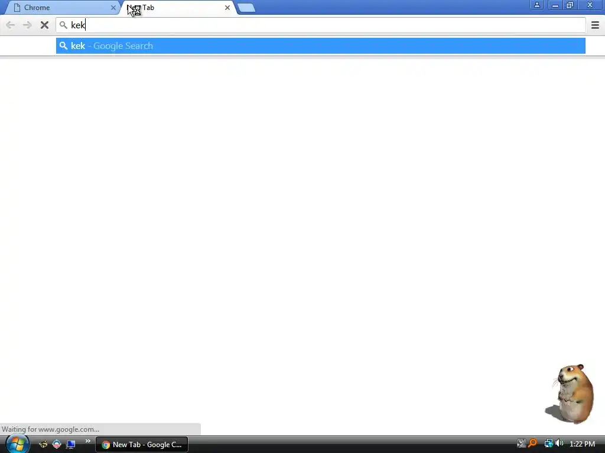605x453 pixels.
Task: Switch to the New Tab tab
Action: tap(178, 8)
